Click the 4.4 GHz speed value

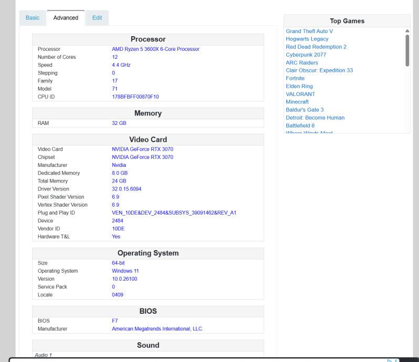(x=121, y=65)
